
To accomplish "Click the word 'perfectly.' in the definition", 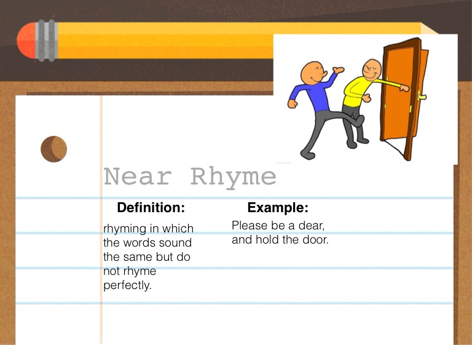I will (x=127, y=285).
